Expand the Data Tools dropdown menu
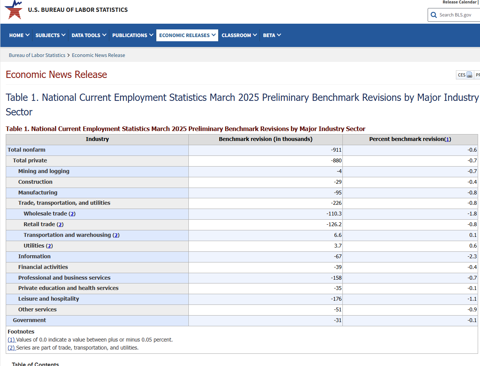 coord(89,35)
